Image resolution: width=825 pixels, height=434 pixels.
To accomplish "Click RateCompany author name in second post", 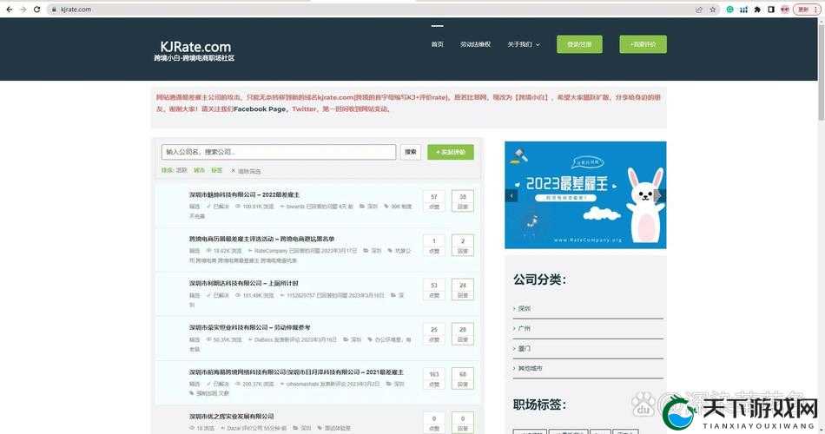I will pos(270,251).
